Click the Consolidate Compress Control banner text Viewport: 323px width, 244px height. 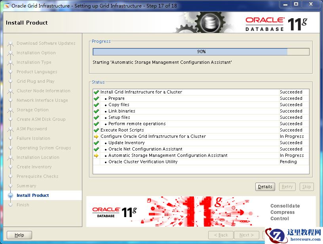tap(285, 212)
